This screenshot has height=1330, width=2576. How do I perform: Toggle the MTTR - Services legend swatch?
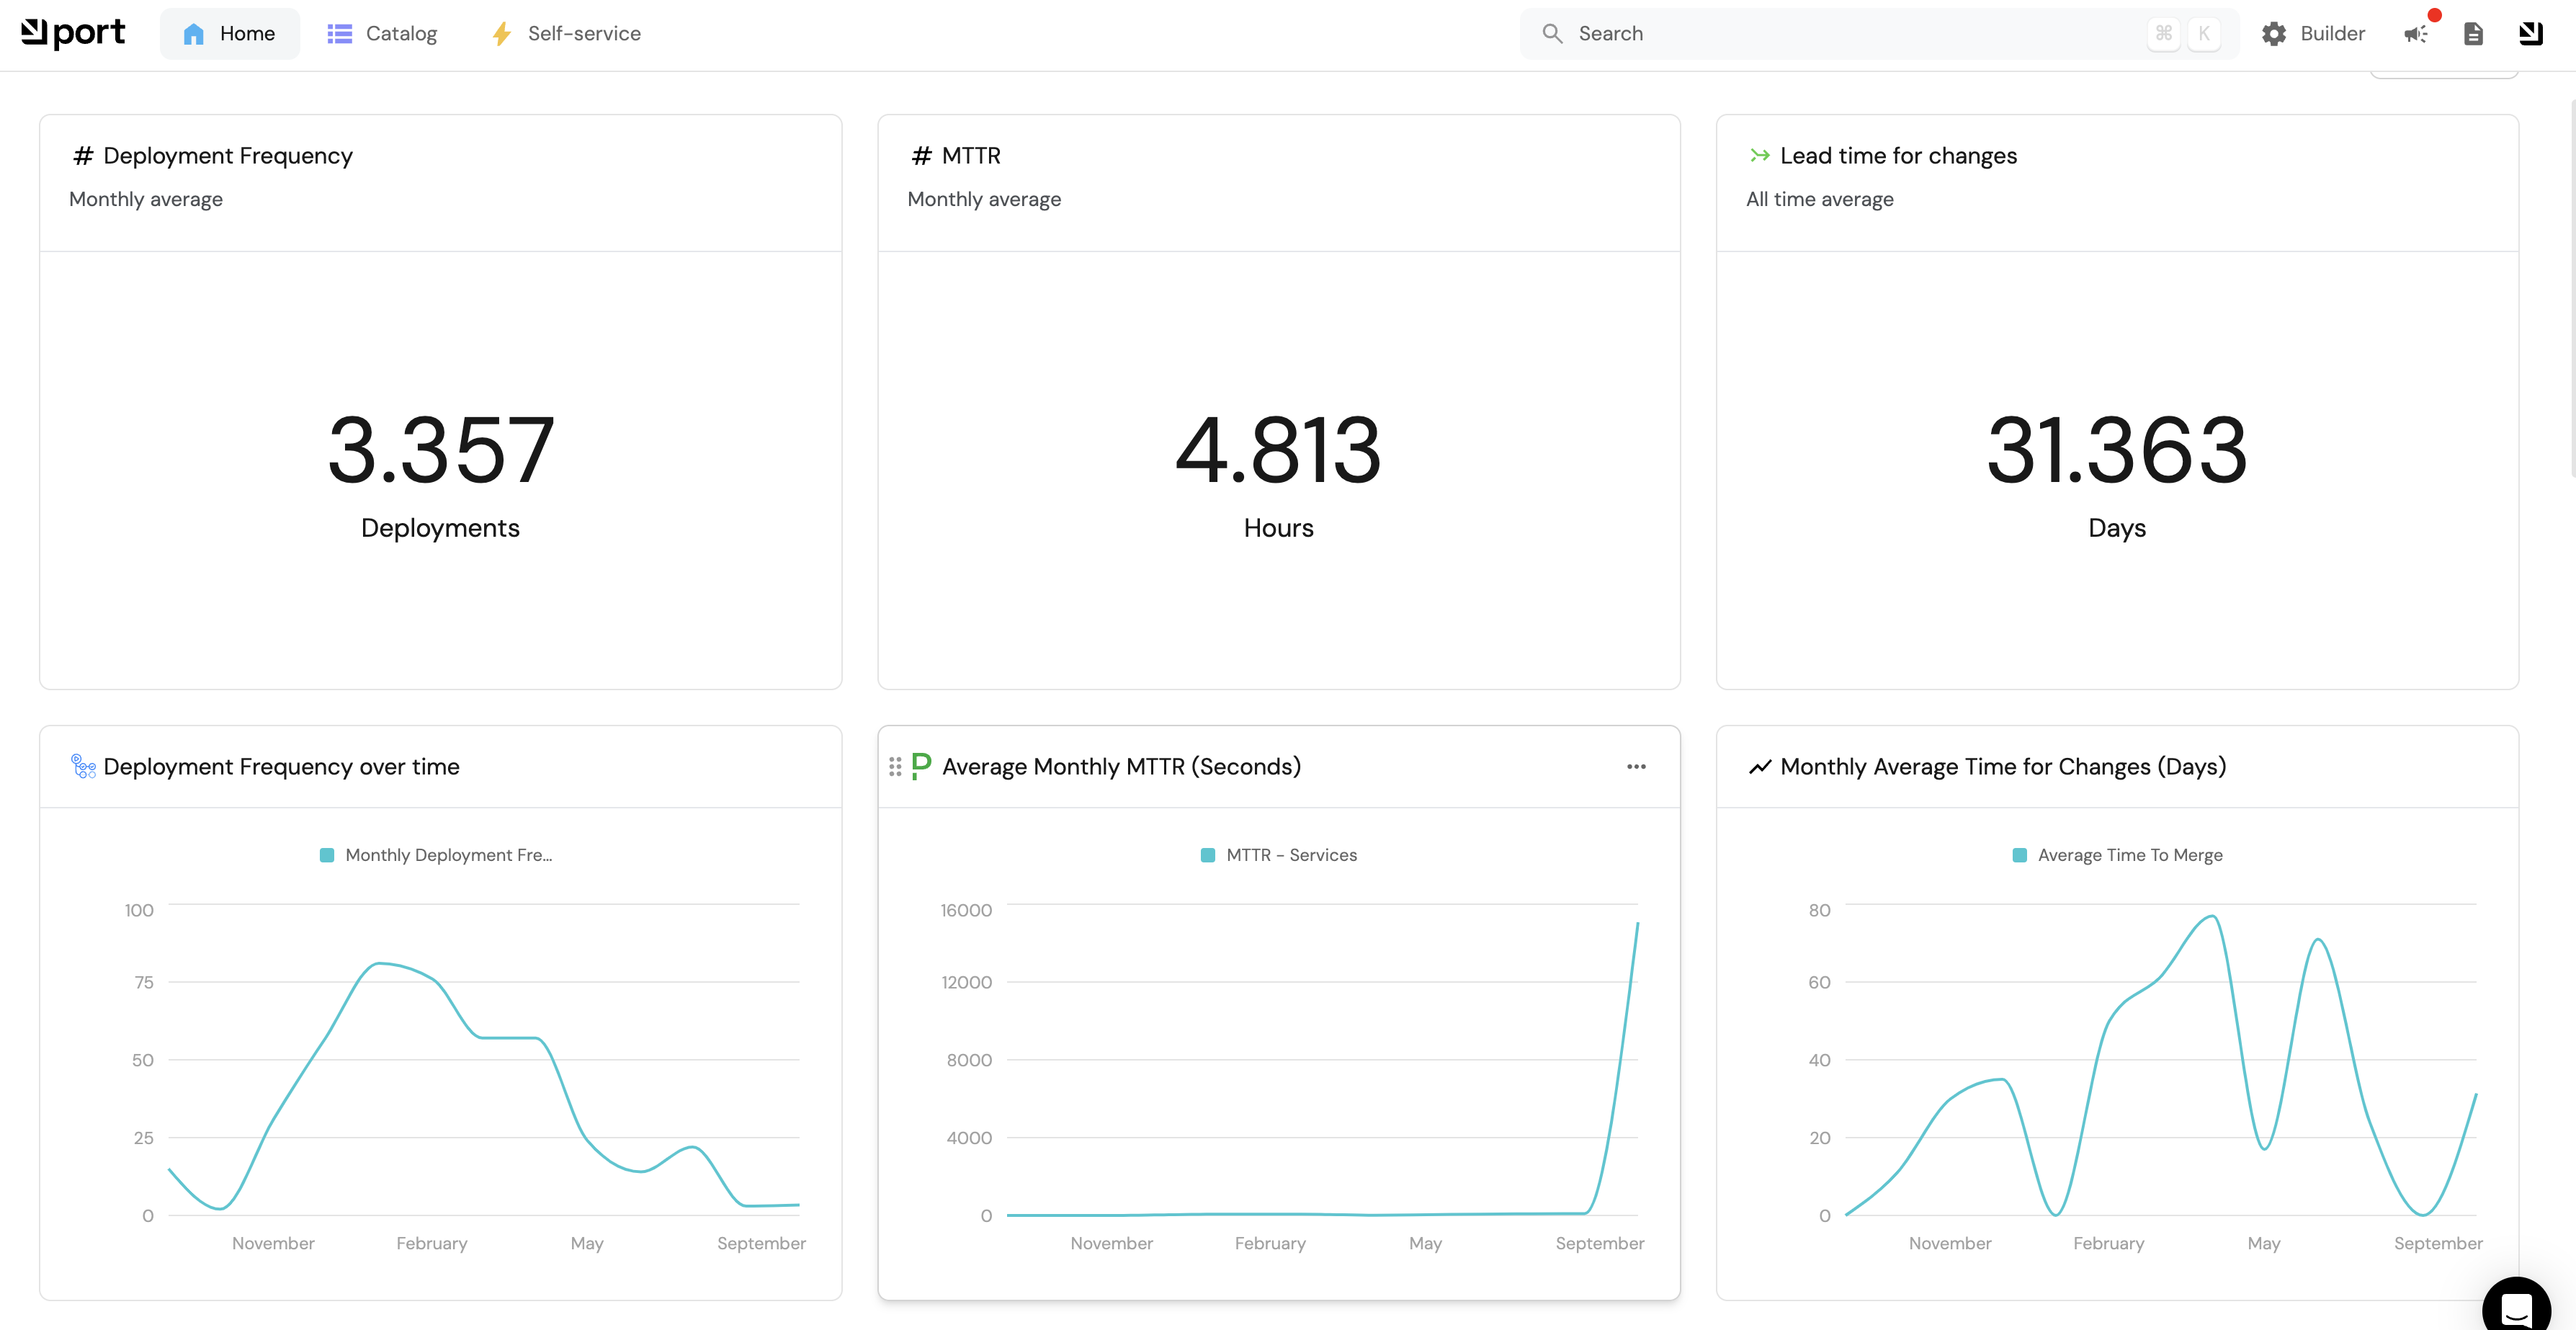pyautogui.click(x=1207, y=855)
